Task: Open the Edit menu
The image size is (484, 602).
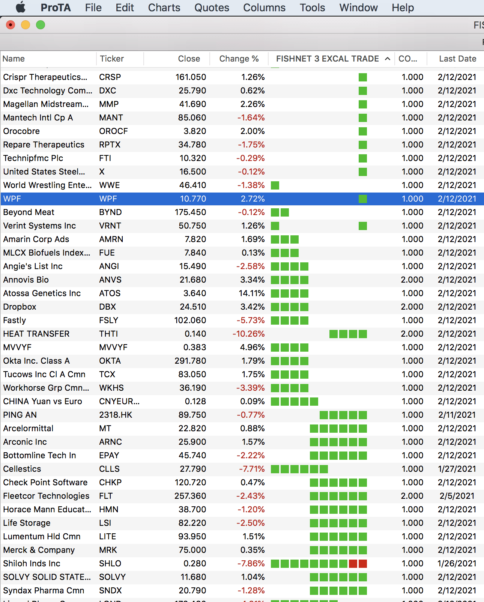Action: tap(125, 8)
